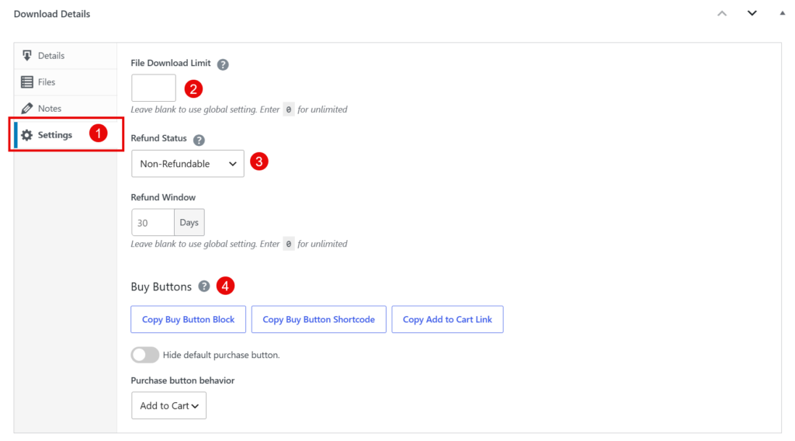Toggle Hide default purchase button switch
Image resolution: width=795 pixels, height=441 pixels.
pyautogui.click(x=145, y=355)
